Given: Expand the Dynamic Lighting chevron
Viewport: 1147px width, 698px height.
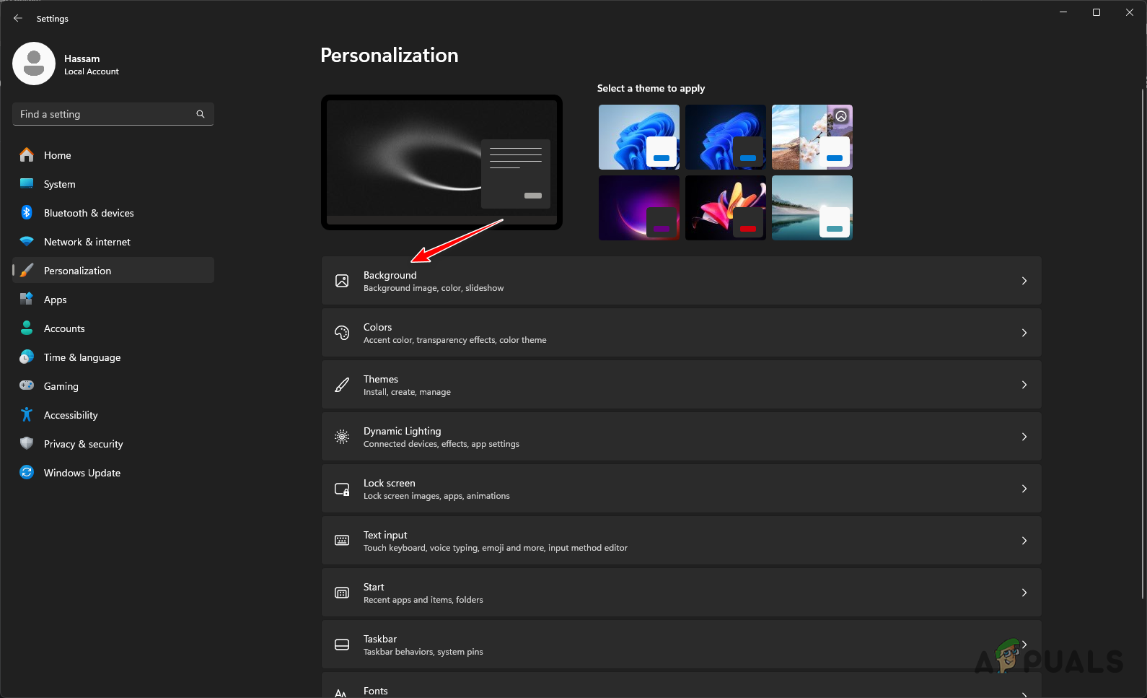Looking at the screenshot, I should click(x=1024, y=437).
